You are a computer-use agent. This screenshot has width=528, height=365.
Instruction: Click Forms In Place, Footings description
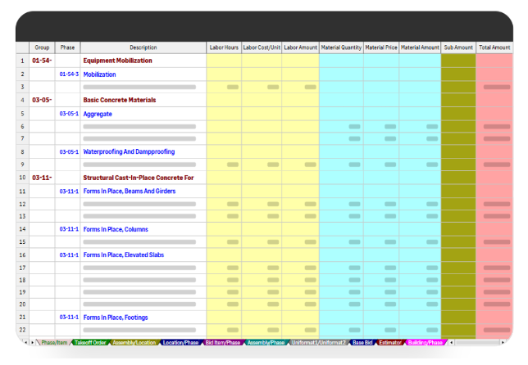coord(116,318)
